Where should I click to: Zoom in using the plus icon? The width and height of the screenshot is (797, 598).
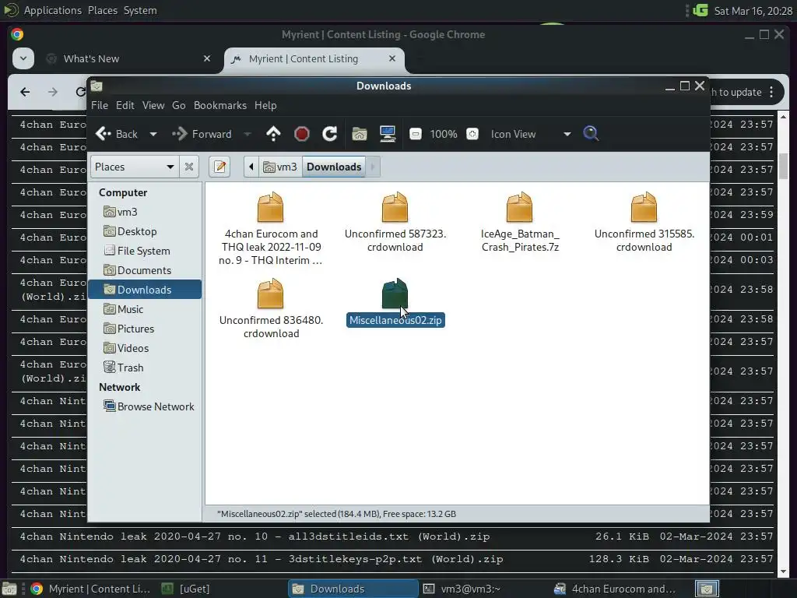pos(472,134)
